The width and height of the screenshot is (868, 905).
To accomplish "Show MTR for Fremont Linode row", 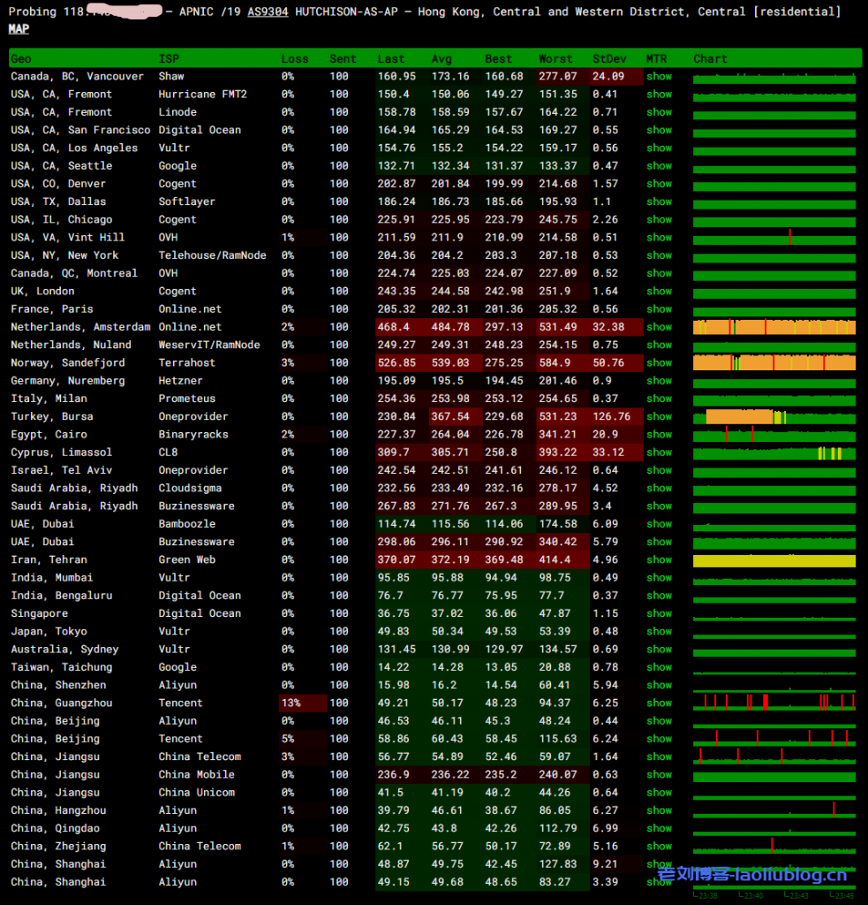I will [659, 112].
